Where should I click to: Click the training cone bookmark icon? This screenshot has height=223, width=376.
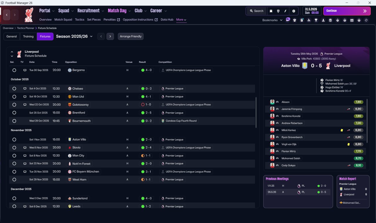(323, 20)
